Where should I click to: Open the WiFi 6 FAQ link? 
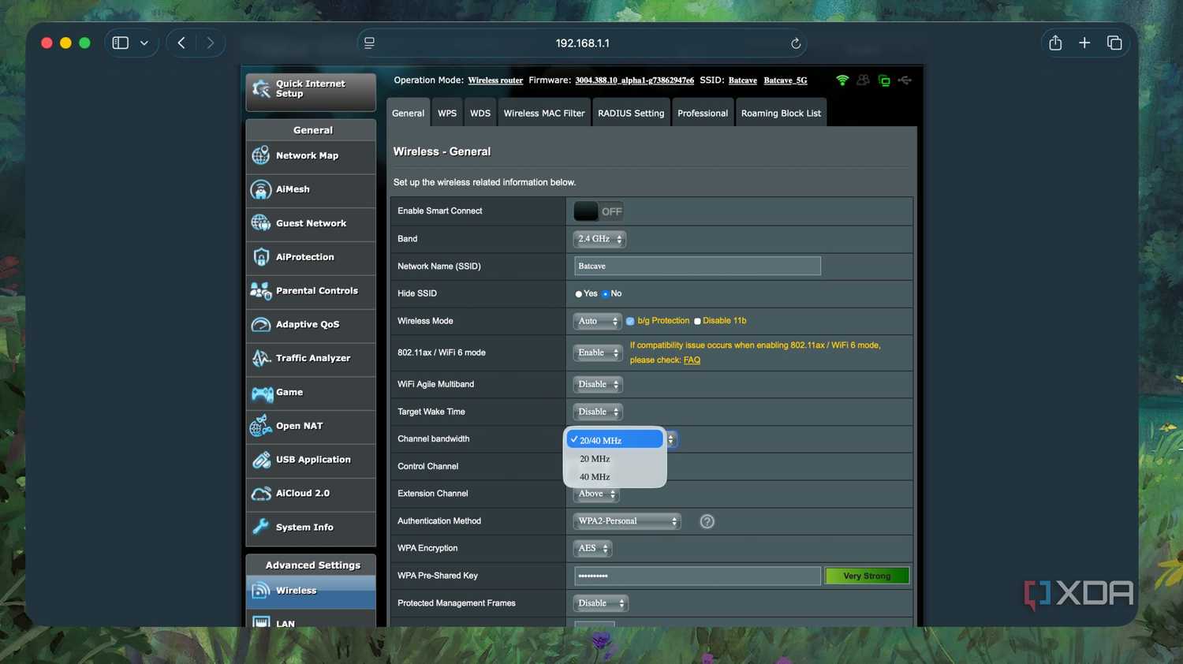pos(692,360)
